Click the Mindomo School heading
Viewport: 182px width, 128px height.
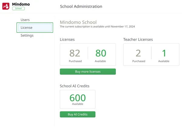point(78,22)
